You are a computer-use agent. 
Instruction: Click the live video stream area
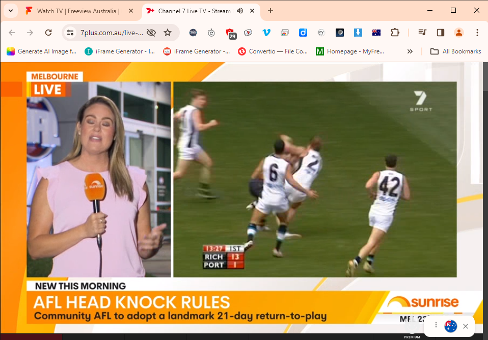point(241,197)
